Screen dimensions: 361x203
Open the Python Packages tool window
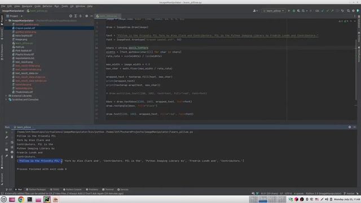36,189
